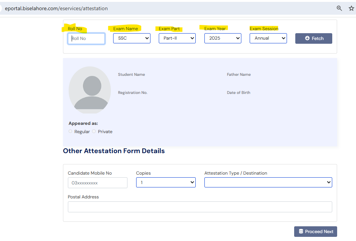Image resolution: width=356 pixels, height=241 pixels.
Task: Click the browser zoom magnifier icon
Action: tap(339, 8)
